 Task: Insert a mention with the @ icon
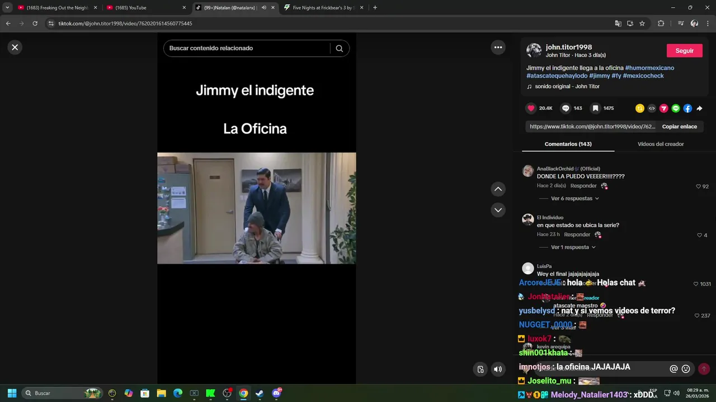click(x=673, y=369)
